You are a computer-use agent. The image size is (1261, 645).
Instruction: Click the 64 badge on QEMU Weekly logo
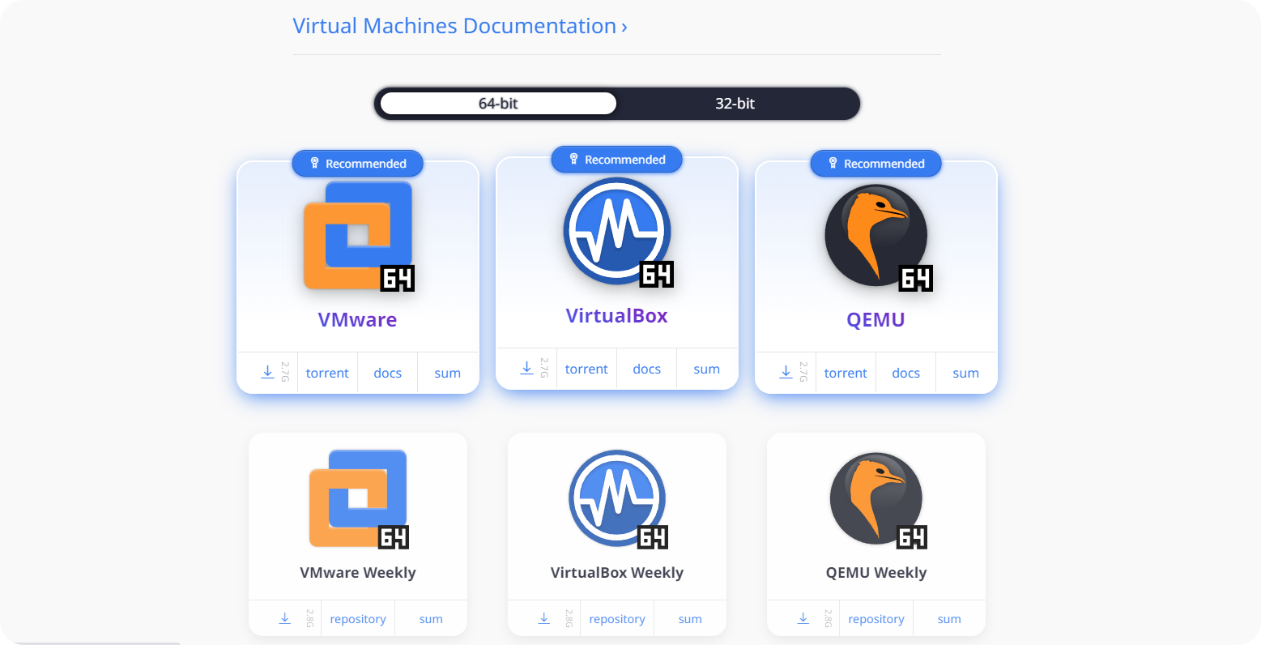912,537
